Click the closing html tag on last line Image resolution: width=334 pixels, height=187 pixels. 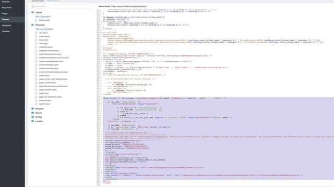107,183
